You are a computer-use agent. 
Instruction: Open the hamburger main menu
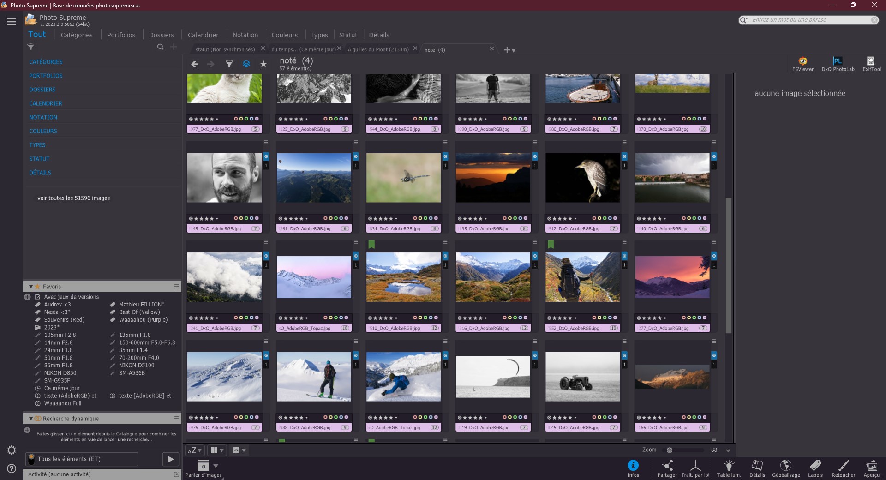click(x=12, y=21)
